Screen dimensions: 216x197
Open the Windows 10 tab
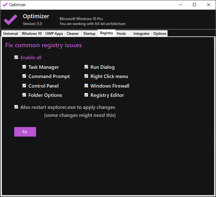(31, 34)
